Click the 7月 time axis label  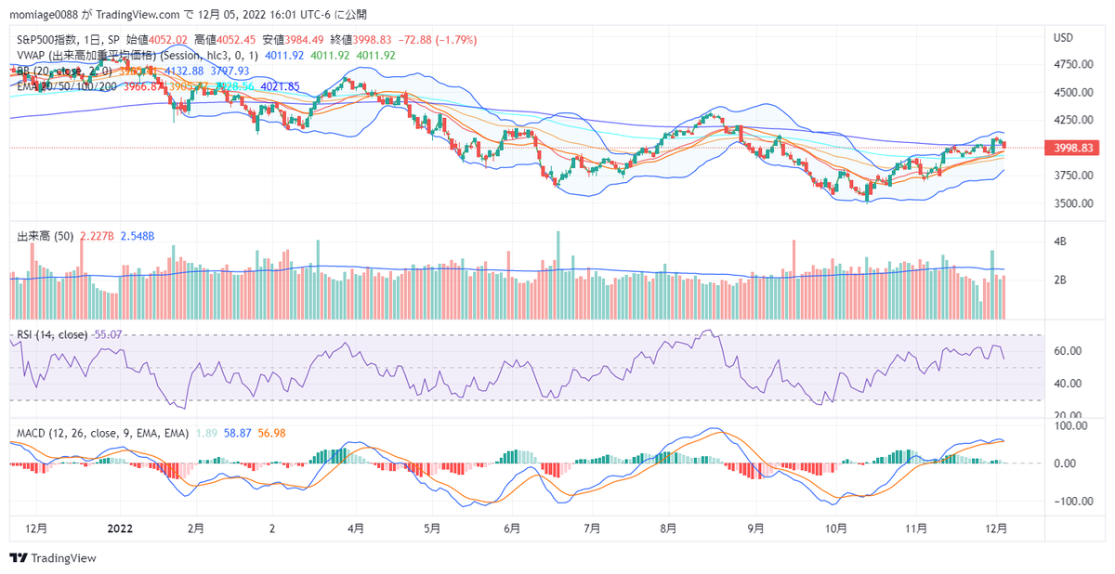tap(593, 528)
